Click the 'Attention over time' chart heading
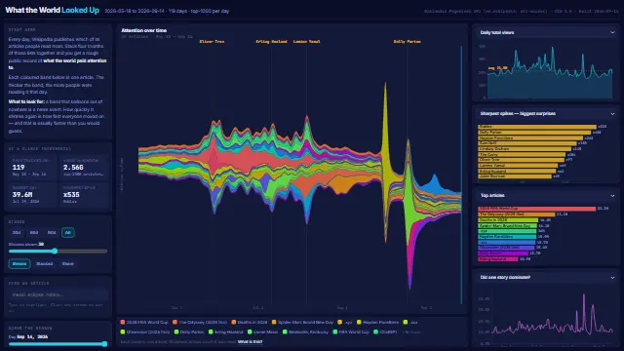Image resolution: width=624 pixels, height=351 pixels. point(143,30)
